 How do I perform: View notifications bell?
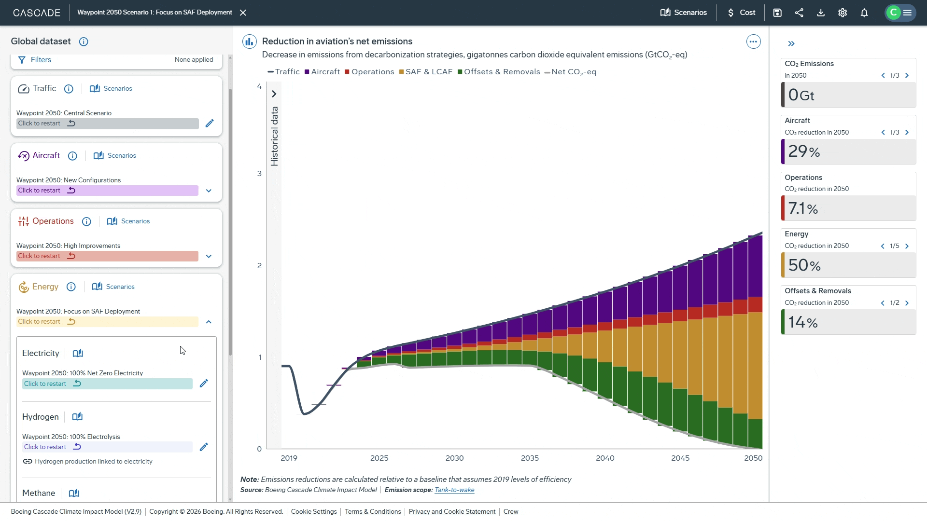[864, 13]
